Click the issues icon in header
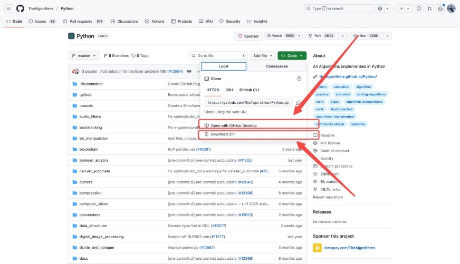Viewport: 460px width, 264px height. point(419,8)
